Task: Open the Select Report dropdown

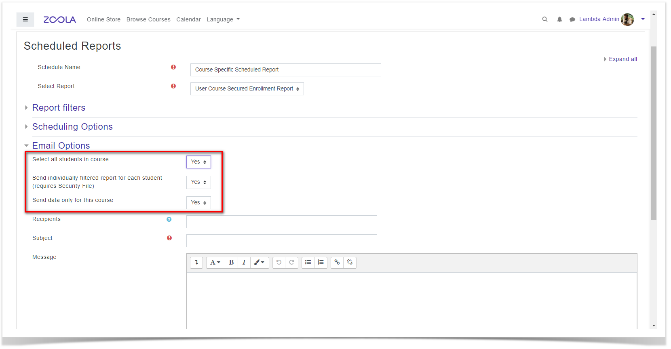Action: tap(247, 89)
